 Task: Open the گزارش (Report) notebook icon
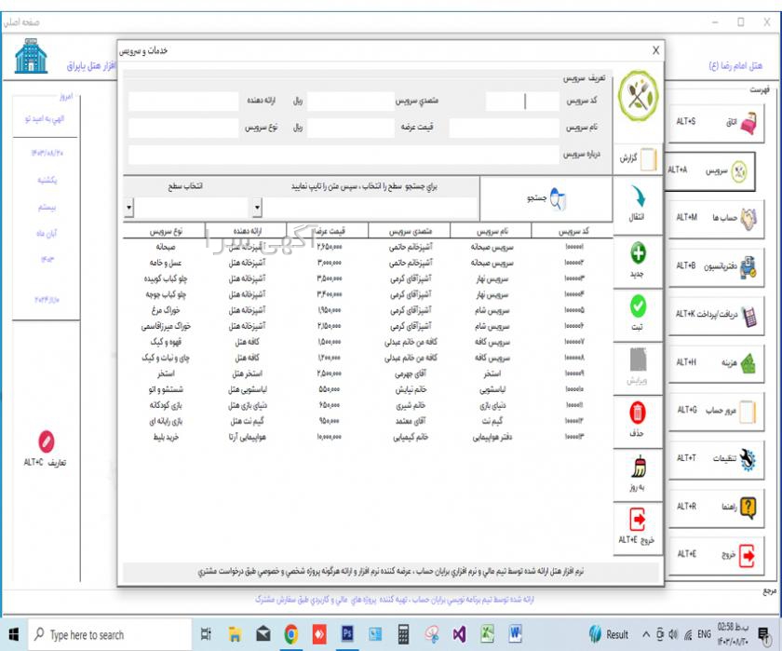[x=639, y=158]
